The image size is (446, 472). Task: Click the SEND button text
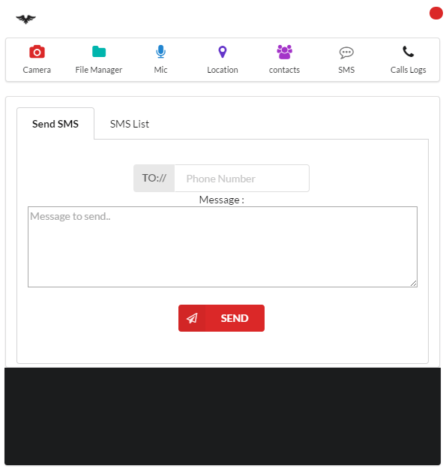235,318
